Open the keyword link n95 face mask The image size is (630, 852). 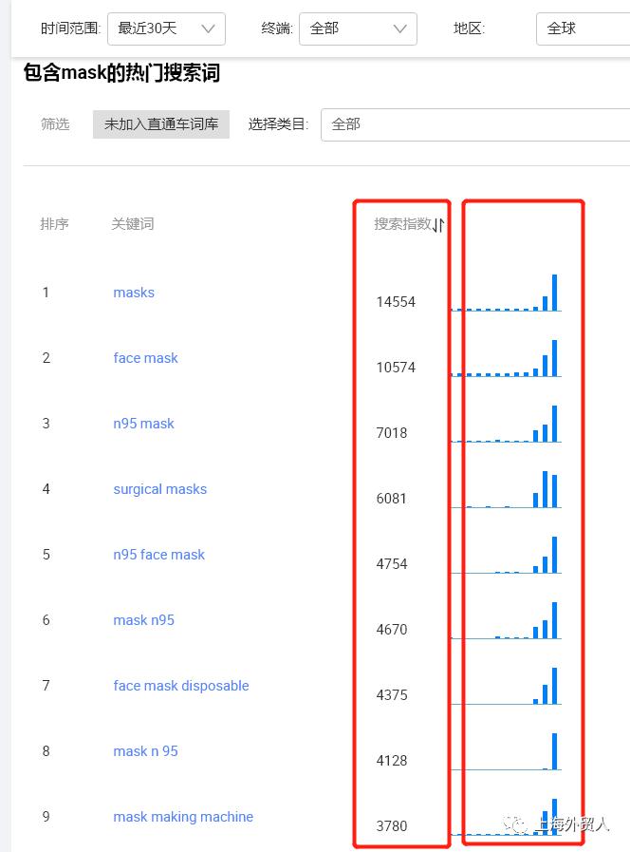click(x=159, y=555)
